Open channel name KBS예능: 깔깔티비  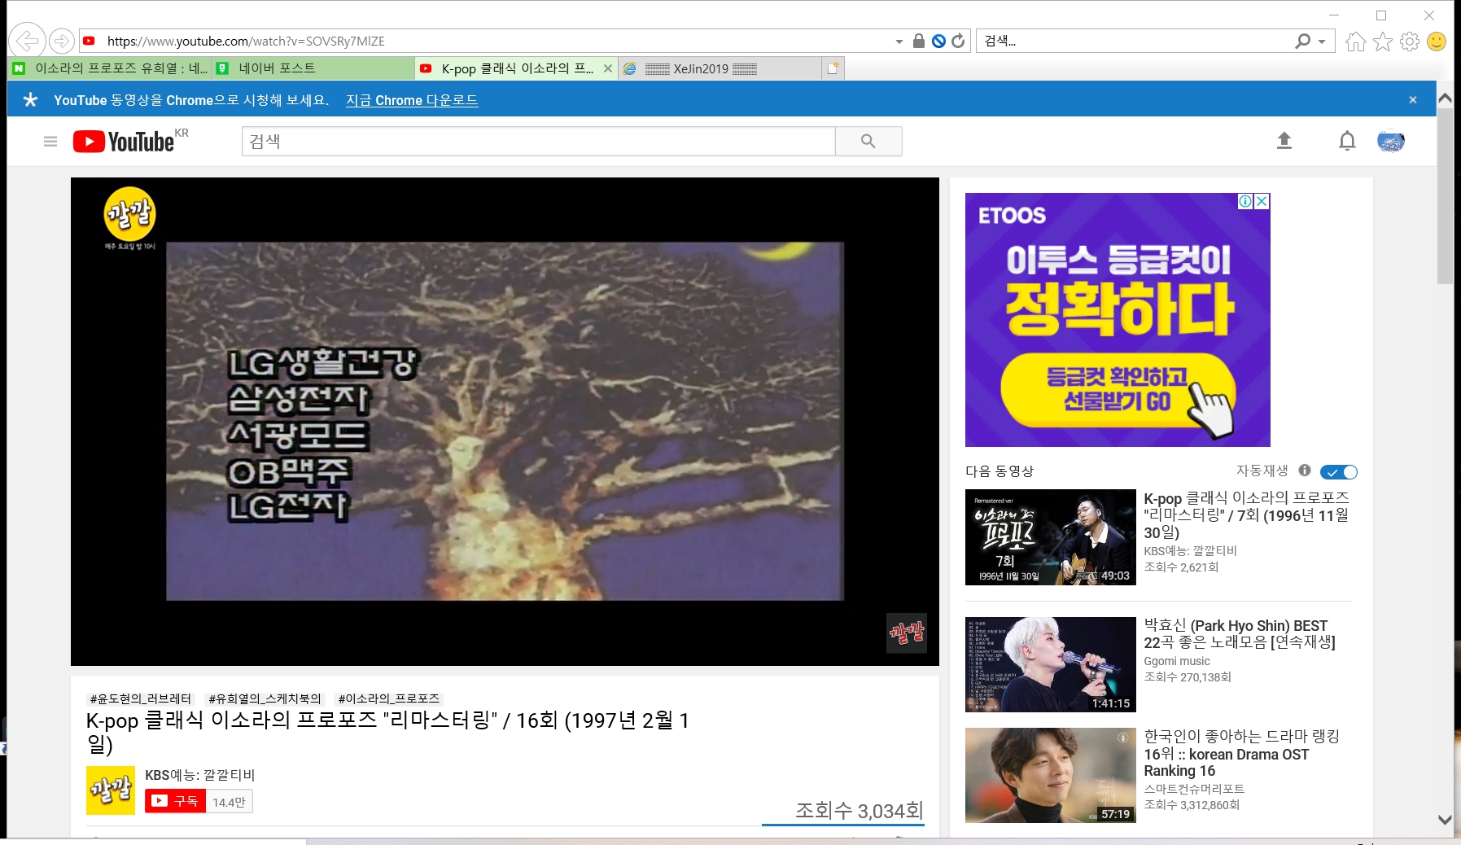point(200,775)
